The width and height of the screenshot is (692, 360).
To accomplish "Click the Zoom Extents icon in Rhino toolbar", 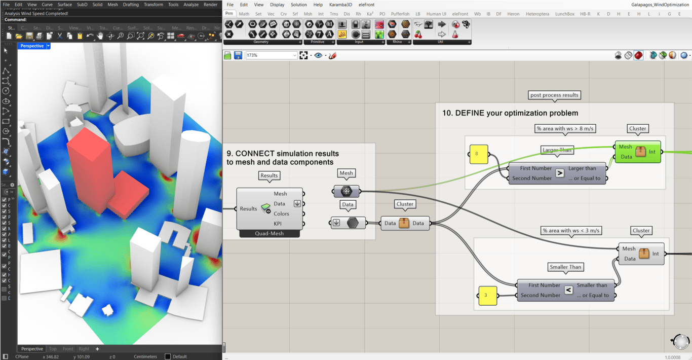I will click(x=140, y=36).
